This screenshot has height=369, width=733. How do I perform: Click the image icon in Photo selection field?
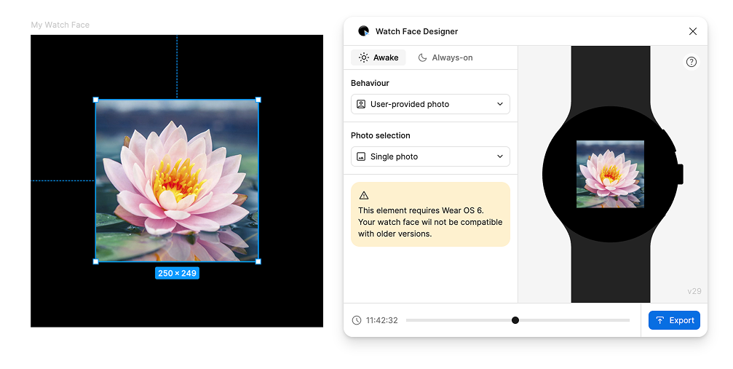(361, 156)
